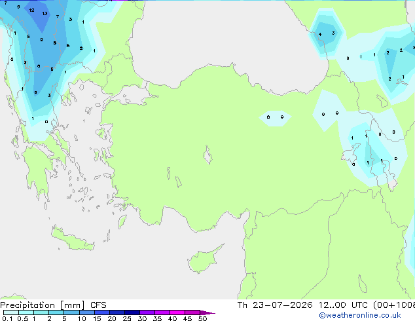Click the 'CFS' model label
Screen dimensions: 415x321
coord(98,305)
